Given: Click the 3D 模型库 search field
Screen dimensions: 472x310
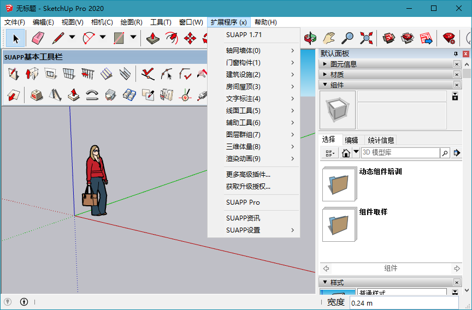Looking at the screenshot, I should pyautogui.click(x=399, y=153).
